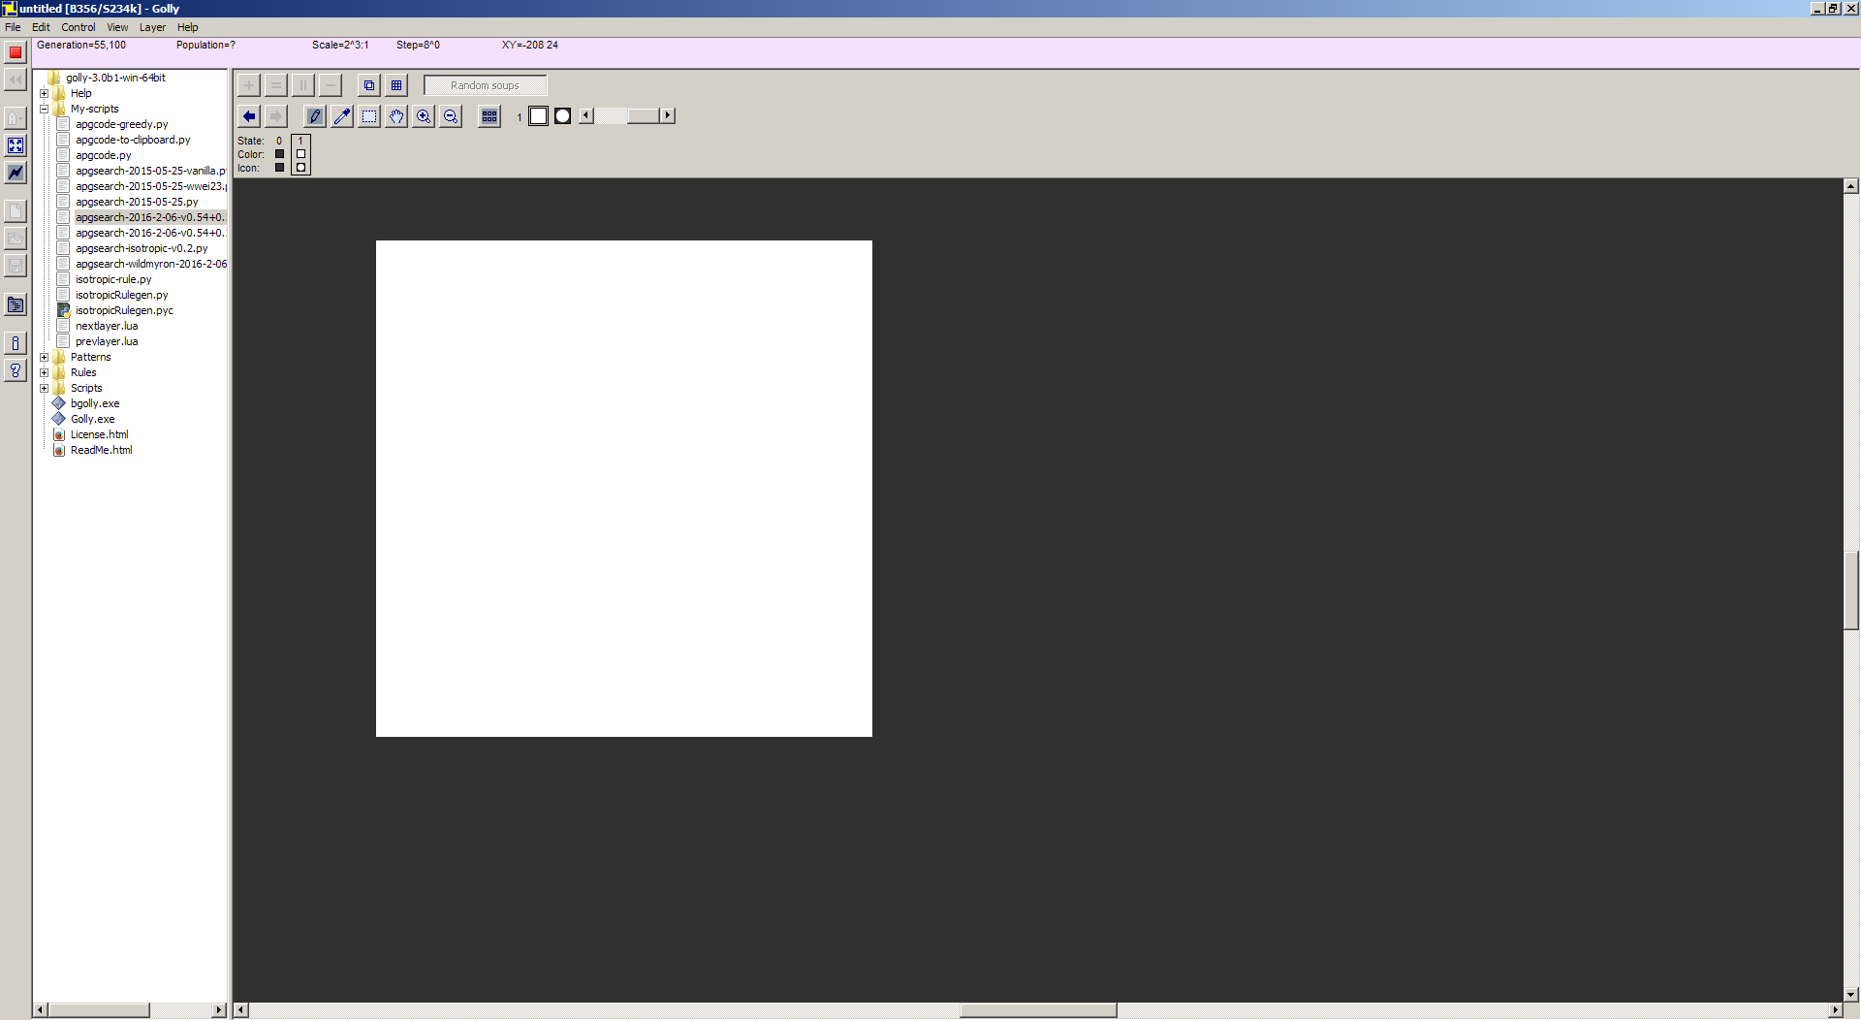Pick the Zoom Out magnifier tool

[x=451, y=116]
